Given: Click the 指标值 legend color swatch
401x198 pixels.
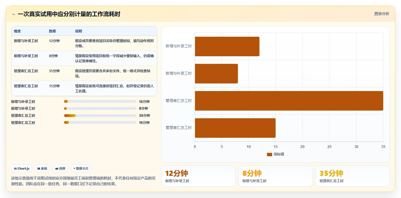Looking at the screenshot, I should (269, 154).
